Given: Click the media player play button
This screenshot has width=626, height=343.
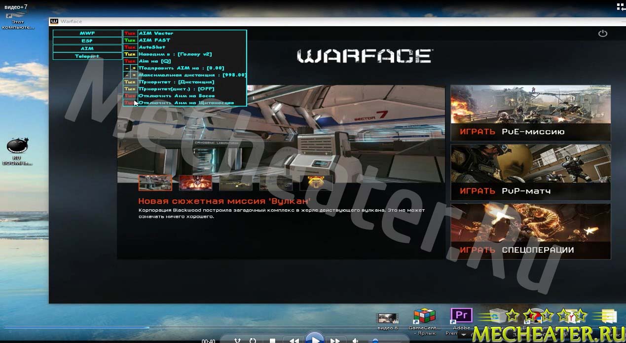Looking at the screenshot, I should 314,339.
